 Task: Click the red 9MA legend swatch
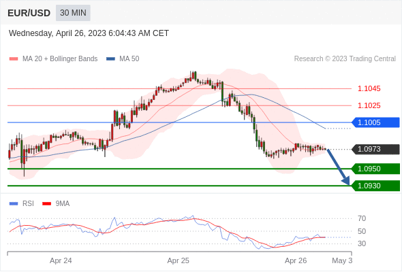click(x=46, y=204)
